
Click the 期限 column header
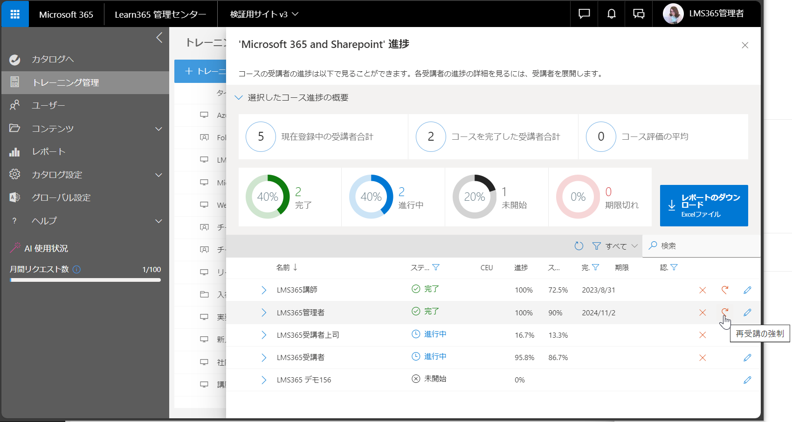[x=622, y=267]
